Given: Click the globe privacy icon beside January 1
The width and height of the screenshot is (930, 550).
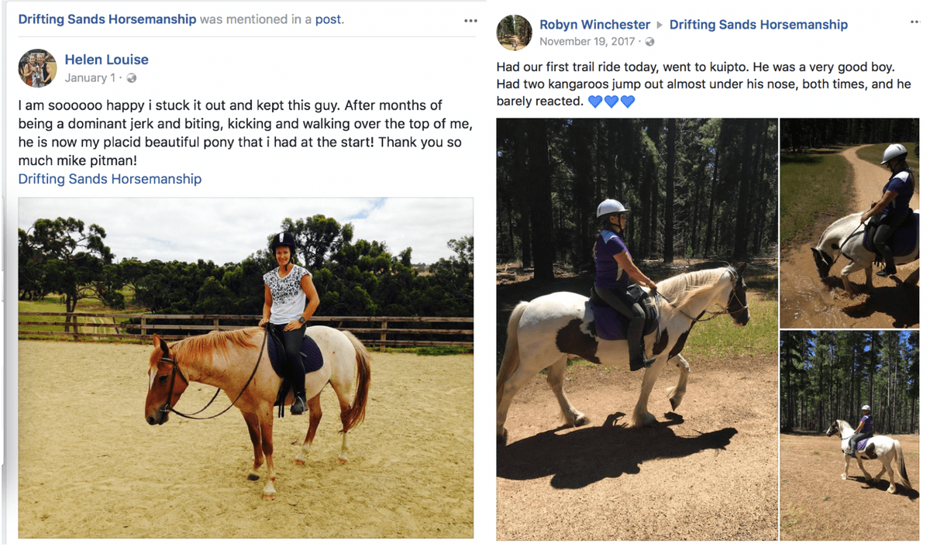Looking at the screenshot, I should coord(132,78).
